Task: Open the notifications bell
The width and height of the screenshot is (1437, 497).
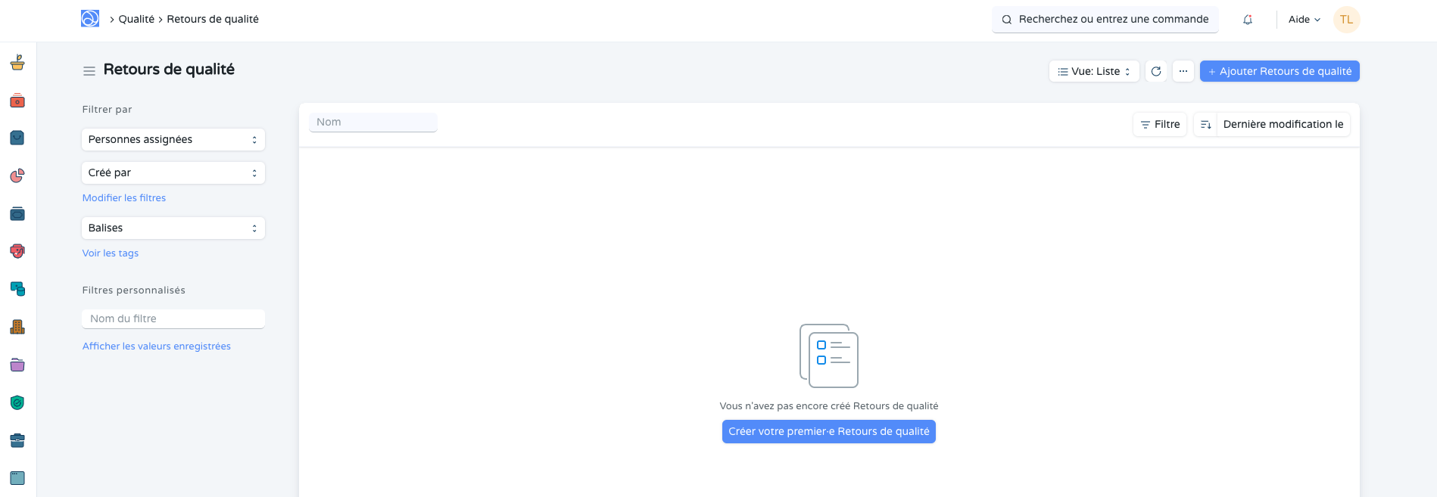Action: 1248,20
